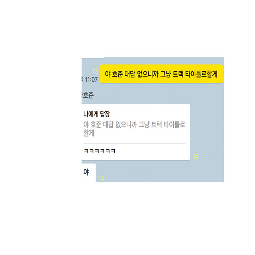Image resolution: width=255 pixels, height=255 pixels.
Task: Click the divider line inside the reply bubble
Action: 134,143
